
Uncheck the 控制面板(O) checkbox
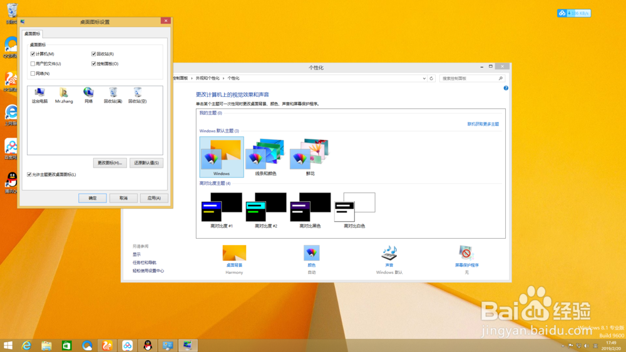coord(94,64)
